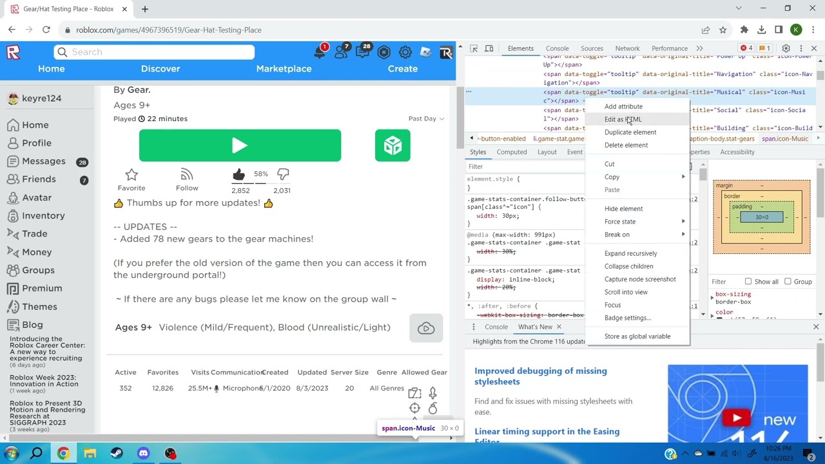This screenshot has height=464, width=825.
Task: Choose Delete element
Action: [638, 145]
